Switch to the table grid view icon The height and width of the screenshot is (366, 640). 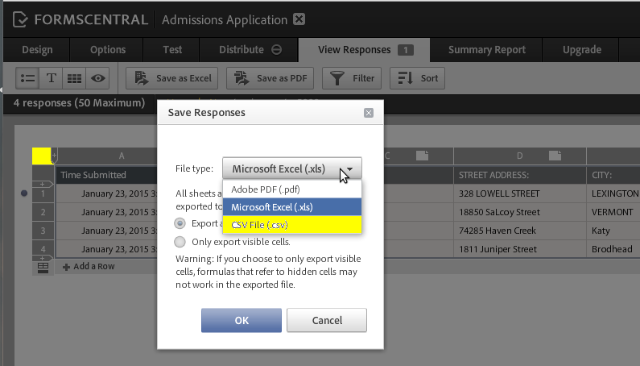pos(74,78)
